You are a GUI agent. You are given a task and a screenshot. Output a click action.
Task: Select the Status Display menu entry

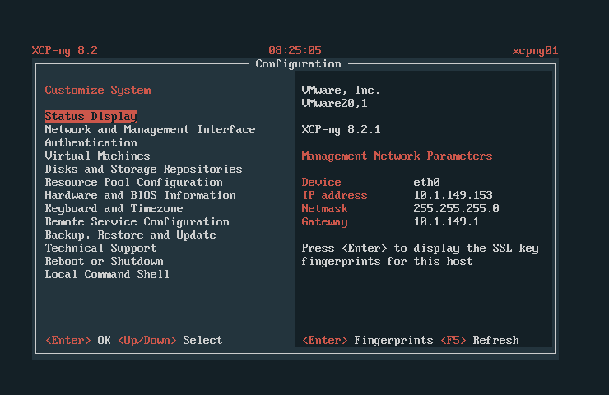pos(91,117)
